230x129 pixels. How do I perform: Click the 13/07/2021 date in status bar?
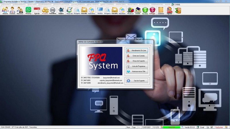(x=146, y=127)
